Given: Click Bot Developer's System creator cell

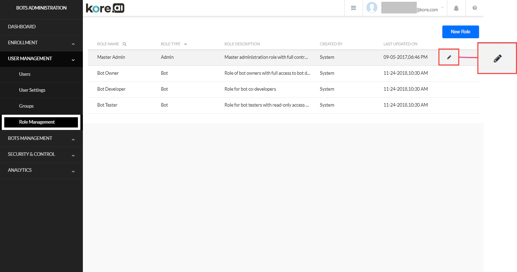Looking at the screenshot, I should pyautogui.click(x=327, y=89).
